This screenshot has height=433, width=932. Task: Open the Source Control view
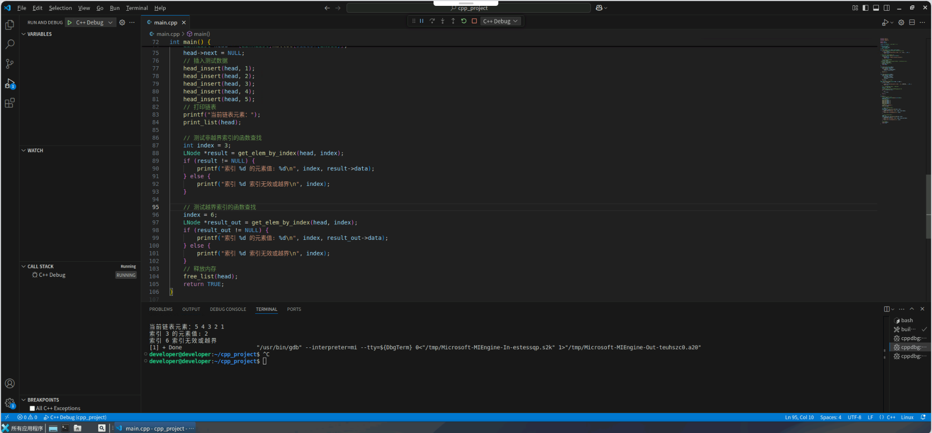[x=10, y=64]
